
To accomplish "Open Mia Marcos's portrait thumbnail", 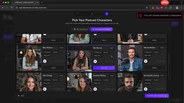I will 79,58.
